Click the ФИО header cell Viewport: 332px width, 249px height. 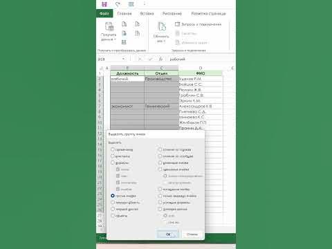201,73
